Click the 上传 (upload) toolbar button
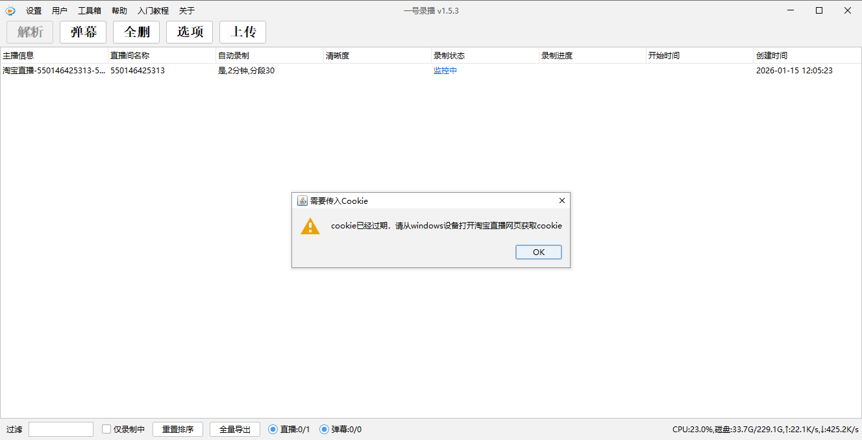Viewport: 862px width, 440px height. [x=242, y=32]
